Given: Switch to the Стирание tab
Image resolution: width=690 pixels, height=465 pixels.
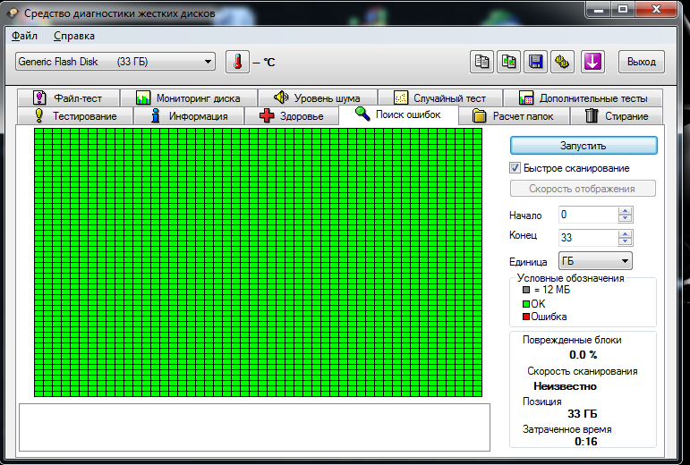Looking at the screenshot, I should [617, 116].
